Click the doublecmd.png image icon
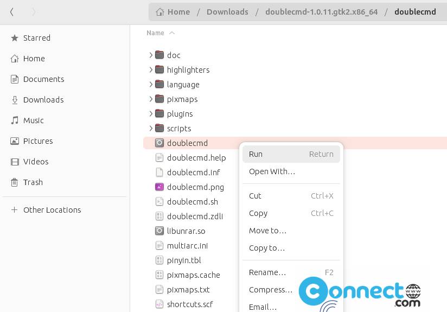 pos(159,187)
